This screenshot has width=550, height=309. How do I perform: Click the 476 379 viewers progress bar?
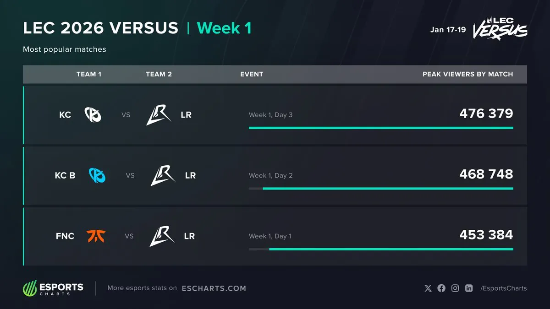pos(381,128)
